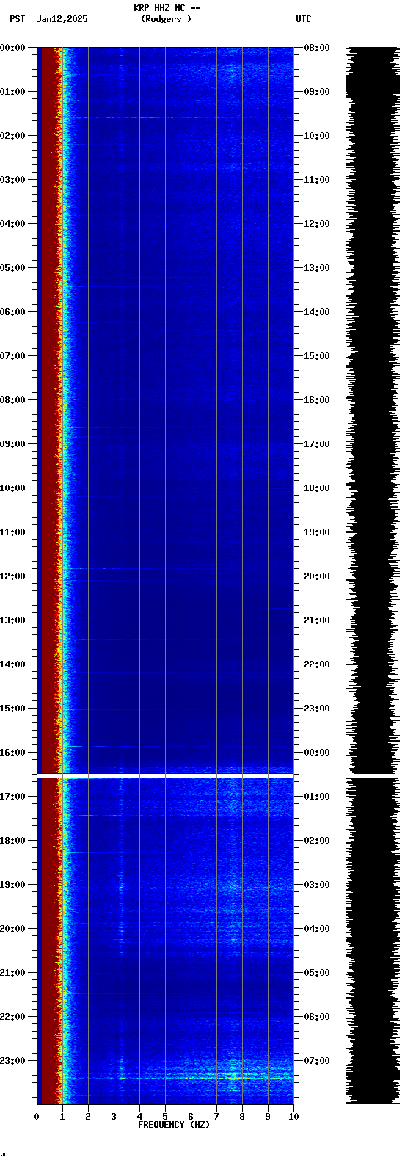
Task: Pick the '17:00' label on the UTC axis
Action: pyautogui.click(x=317, y=444)
